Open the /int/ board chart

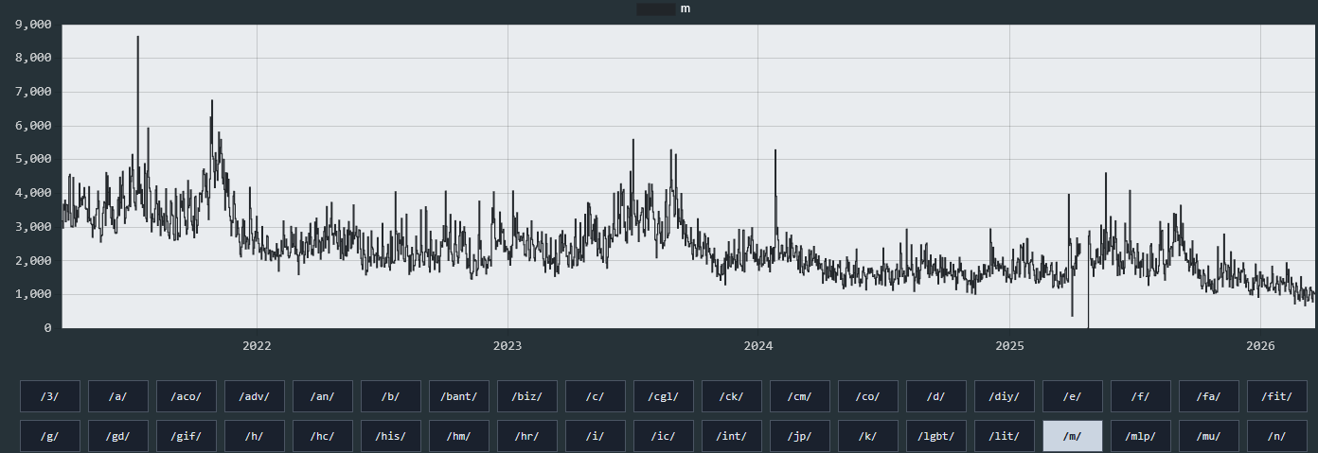pyautogui.click(x=732, y=436)
